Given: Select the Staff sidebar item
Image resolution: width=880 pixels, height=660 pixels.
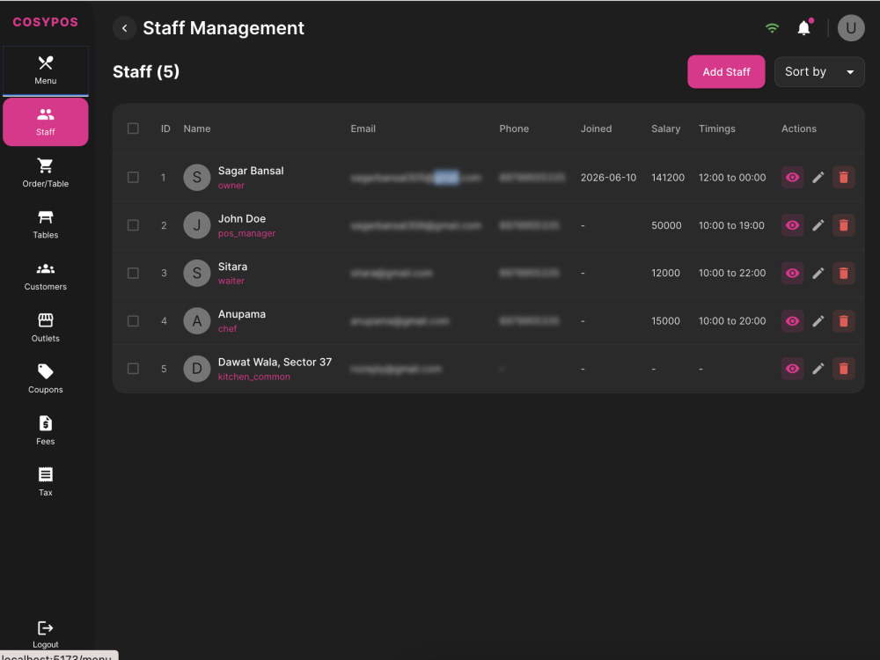Looking at the screenshot, I should tap(46, 121).
